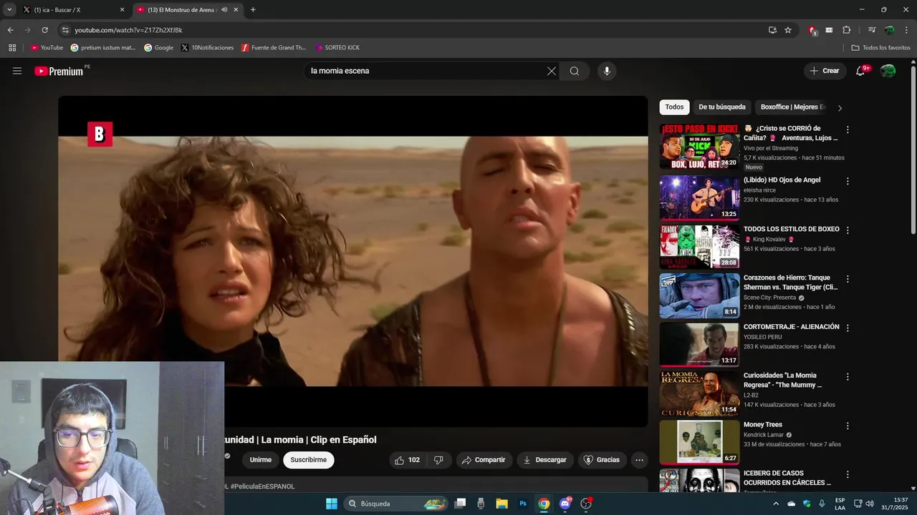Open the YouTube guide hamburger menu

click(17, 71)
